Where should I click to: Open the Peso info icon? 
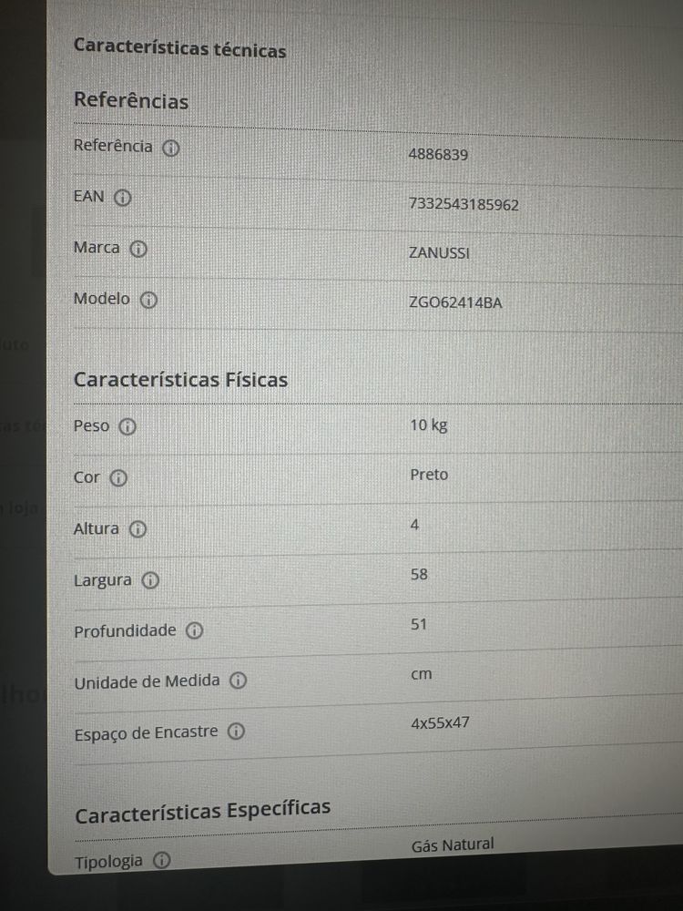[127, 427]
